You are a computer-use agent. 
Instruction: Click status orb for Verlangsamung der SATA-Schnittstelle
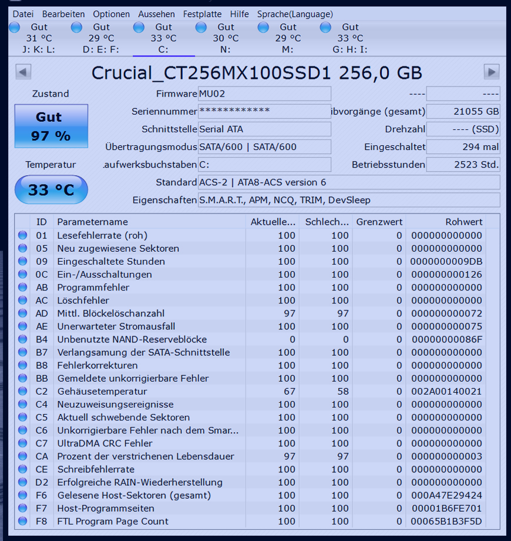[x=23, y=352]
